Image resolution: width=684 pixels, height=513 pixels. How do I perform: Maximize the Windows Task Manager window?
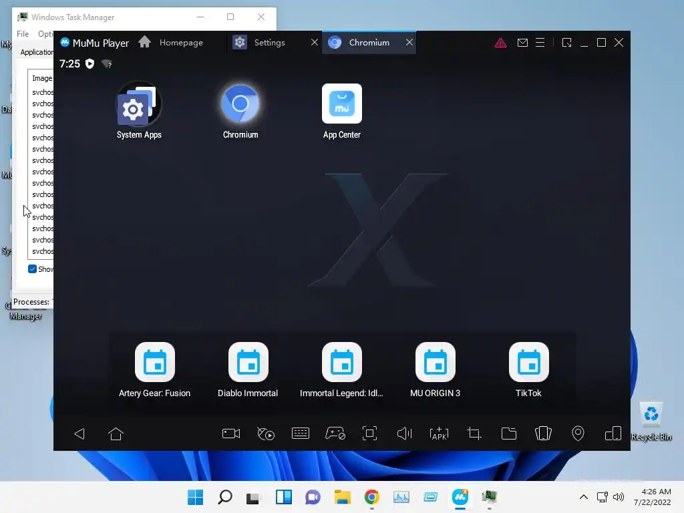(230, 17)
